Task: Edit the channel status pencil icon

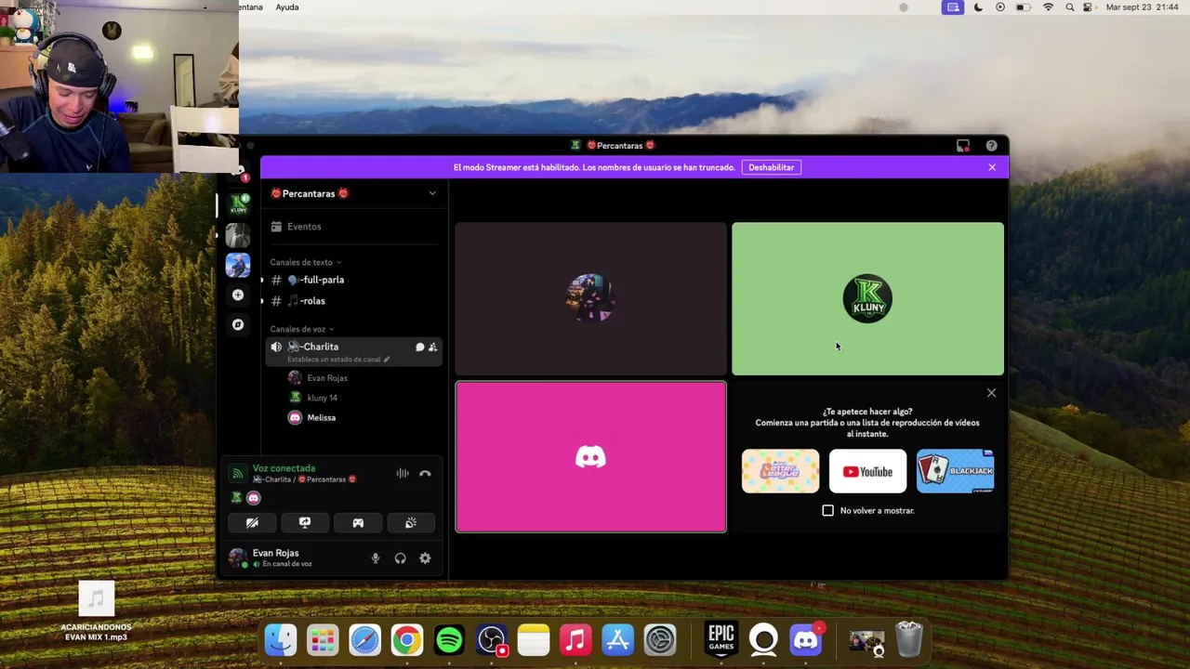Action: (387, 360)
